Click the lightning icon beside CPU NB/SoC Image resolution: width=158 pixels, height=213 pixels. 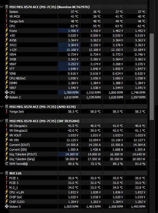click(6, 78)
